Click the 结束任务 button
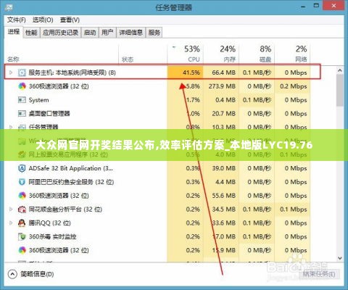 click(x=319, y=274)
